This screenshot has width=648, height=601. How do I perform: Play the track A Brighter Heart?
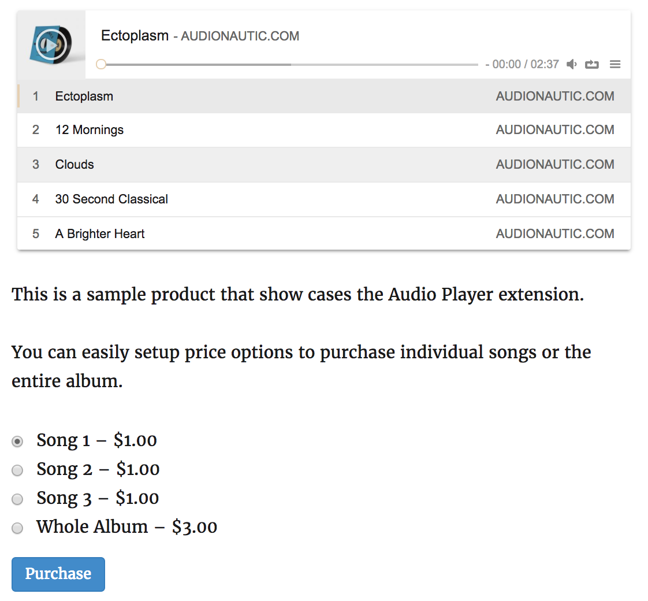(x=99, y=233)
